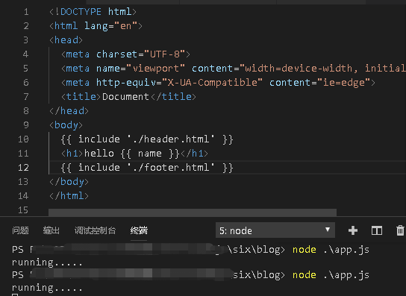
Task: Click 'Document' inside the title tag
Action: point(126,97)
